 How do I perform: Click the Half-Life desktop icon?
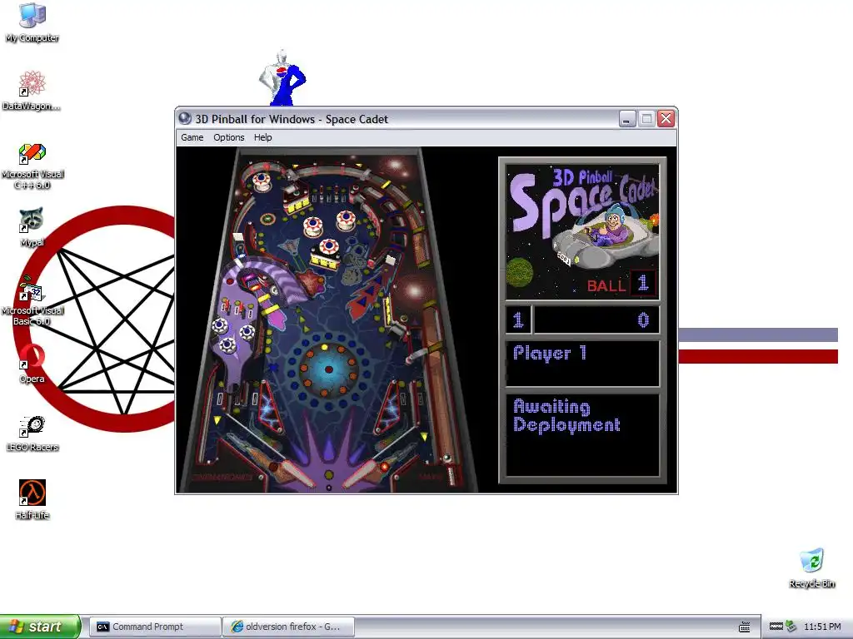click(32, 499)
